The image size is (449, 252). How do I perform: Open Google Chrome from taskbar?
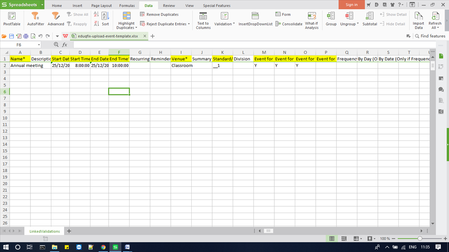pyautogui.click(x=103, y=247)
